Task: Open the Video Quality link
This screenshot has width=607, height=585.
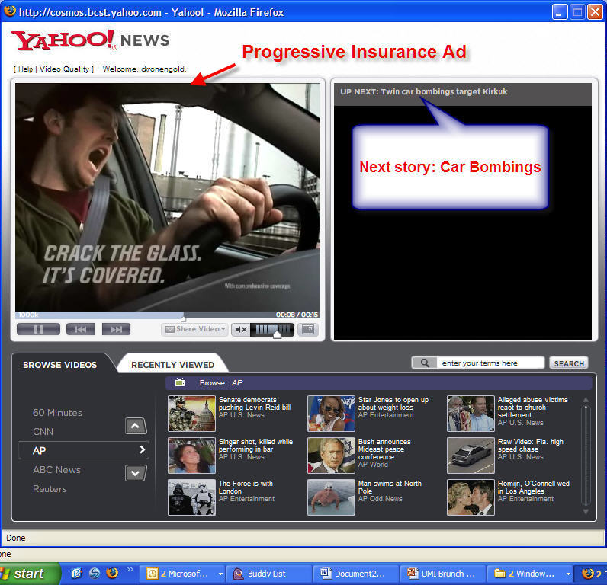Action: click(x=69, y=69)
